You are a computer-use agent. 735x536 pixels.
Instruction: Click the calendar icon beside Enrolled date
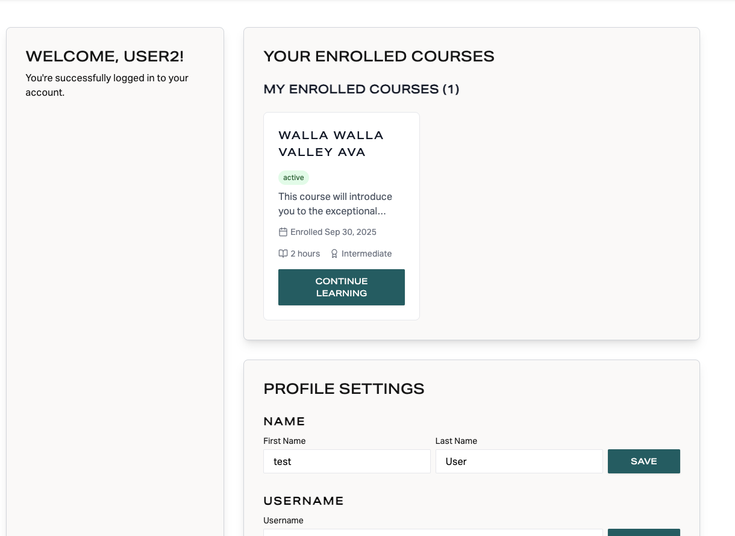pos(283,232)
